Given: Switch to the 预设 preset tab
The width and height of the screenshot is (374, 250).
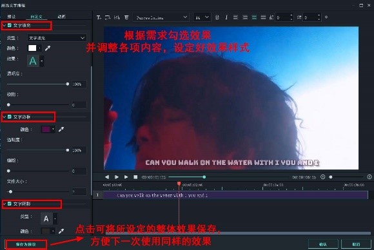Looking at the screenshot, I should [x=12, y=17].
